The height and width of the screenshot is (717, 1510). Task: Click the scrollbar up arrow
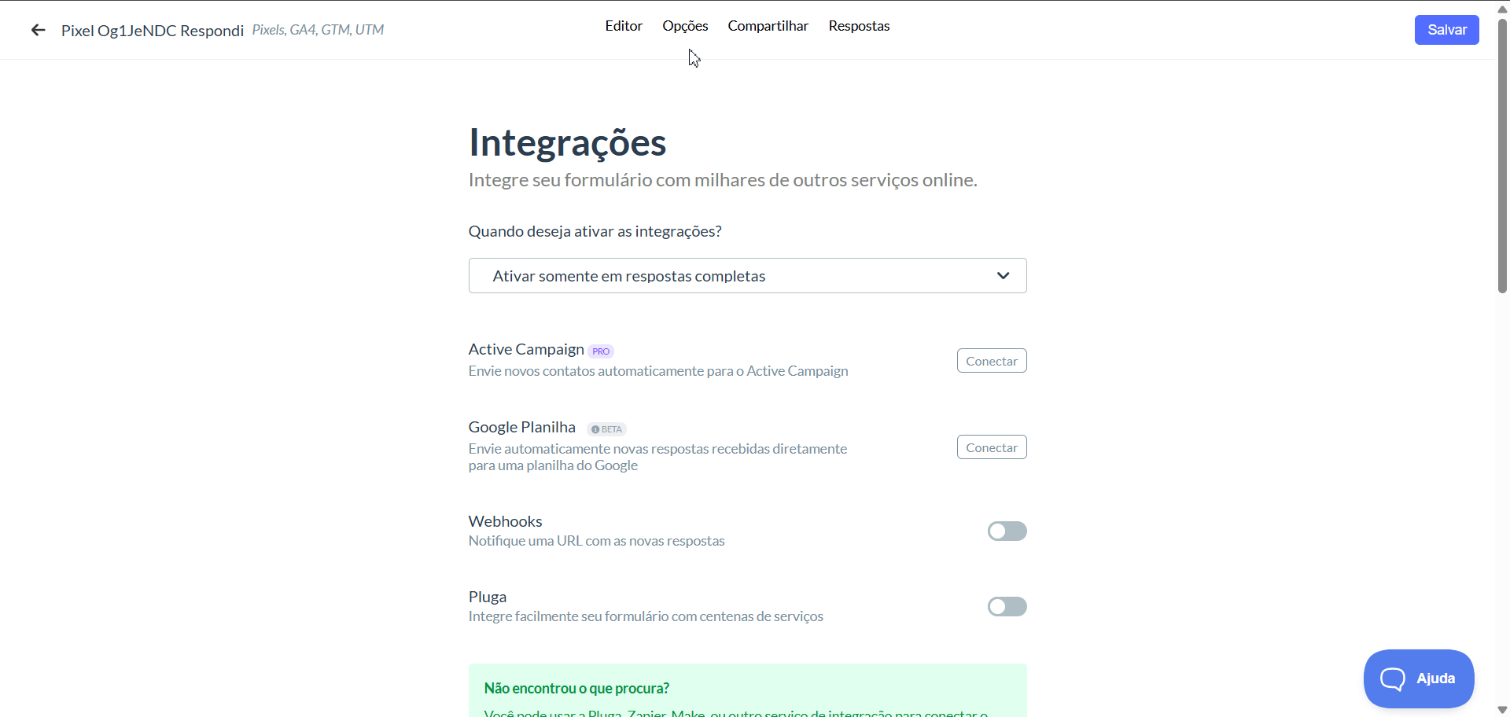[1502, 10]
